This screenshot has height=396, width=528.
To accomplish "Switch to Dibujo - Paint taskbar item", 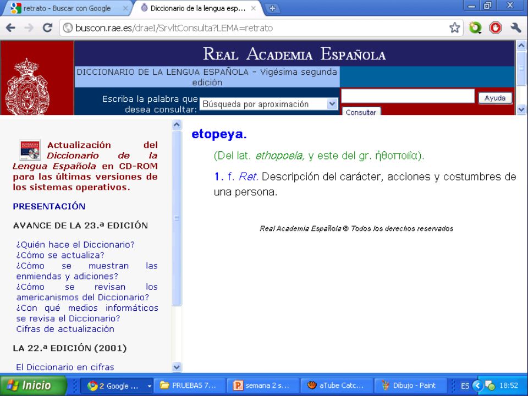I will [410, 386].
